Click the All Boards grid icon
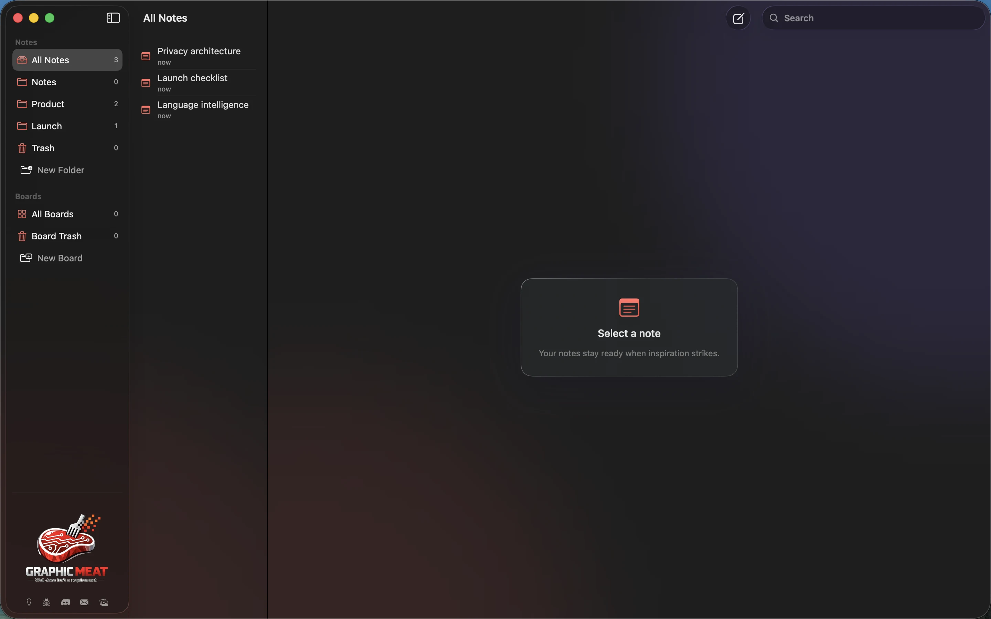This screenshot has height=619, width=991. tap(22, 214)
